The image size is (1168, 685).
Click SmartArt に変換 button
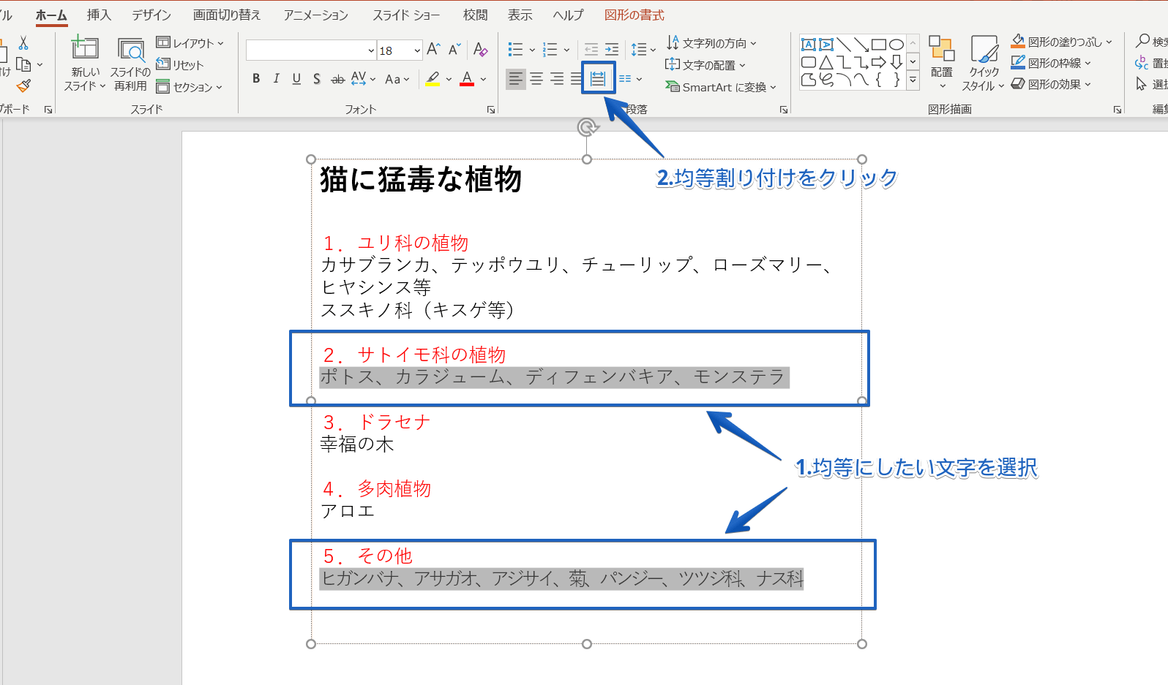point(720,87)
